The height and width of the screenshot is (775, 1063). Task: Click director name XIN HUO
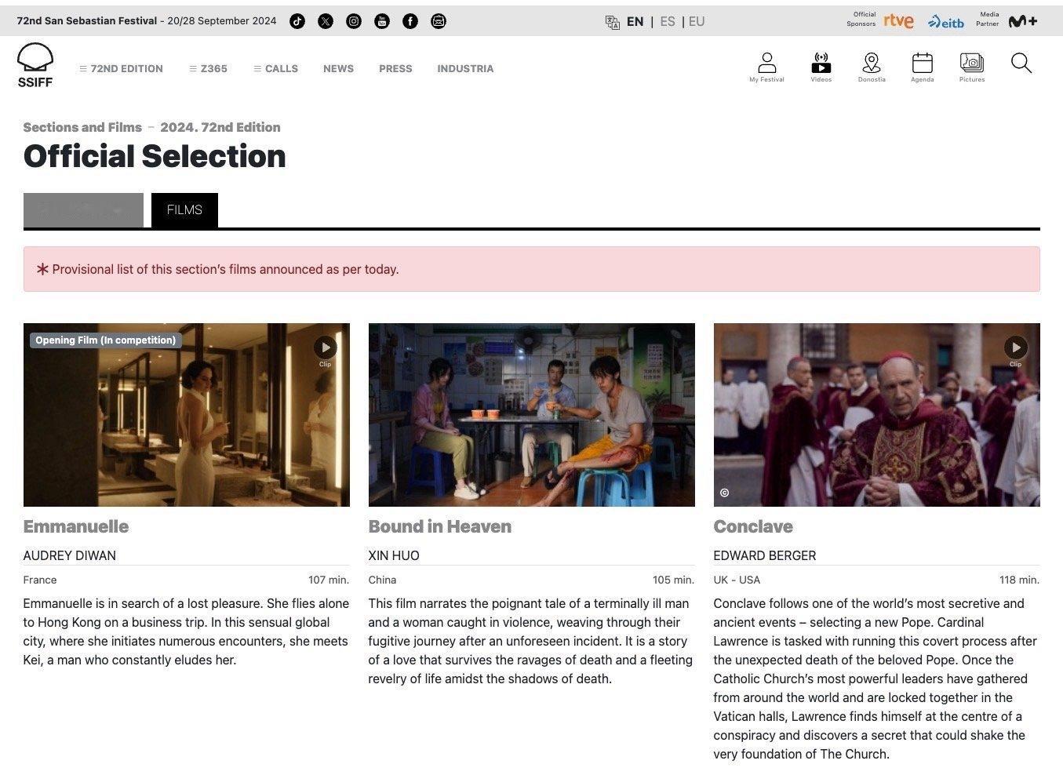click(x=394, y=555)
